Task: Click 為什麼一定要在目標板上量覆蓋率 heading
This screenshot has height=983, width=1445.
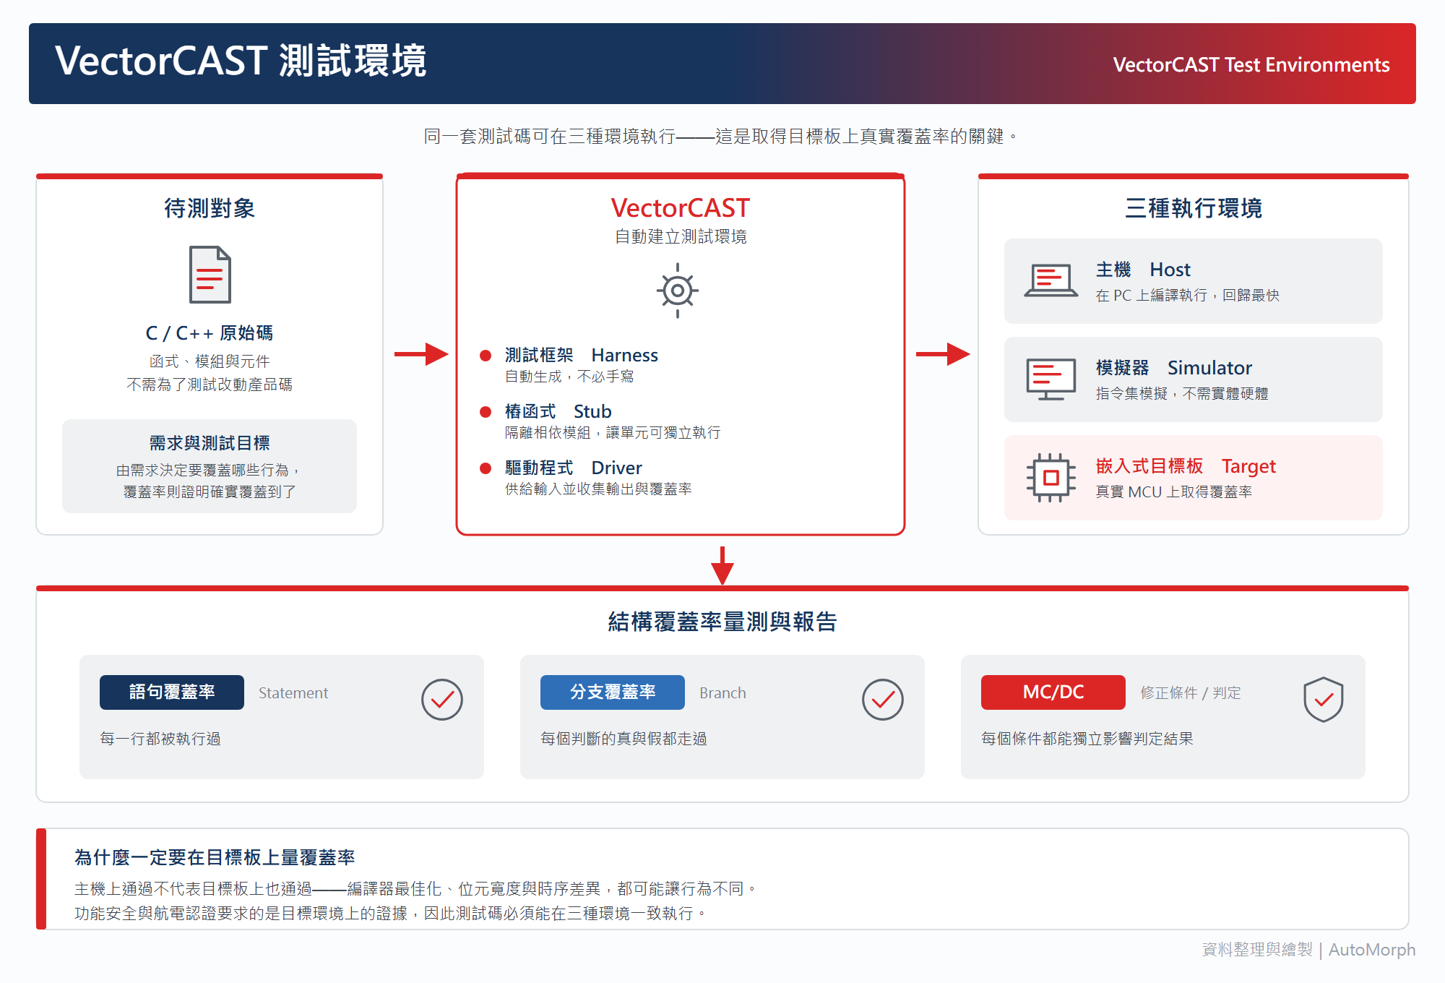Action: click(x=215, y=858)
